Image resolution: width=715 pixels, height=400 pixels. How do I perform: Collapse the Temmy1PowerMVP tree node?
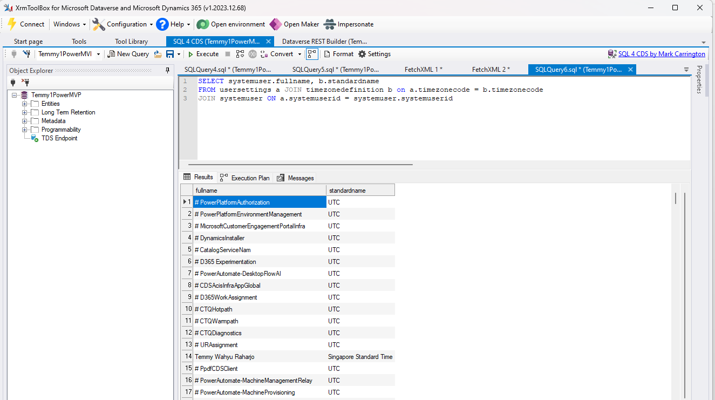[x=13, y=95]
